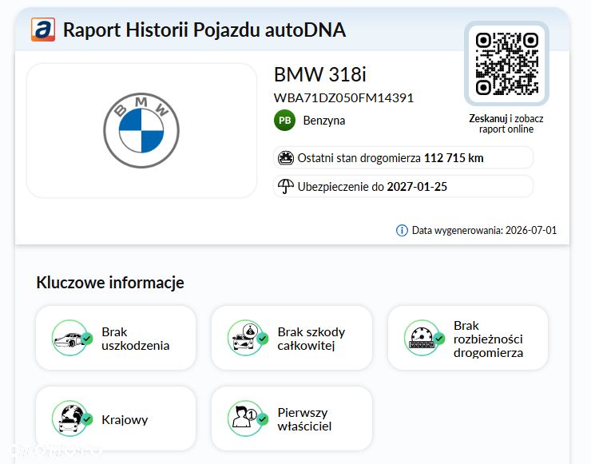Click the Raport Historii Pojazdu autoDNA heading

coord(204,30)
